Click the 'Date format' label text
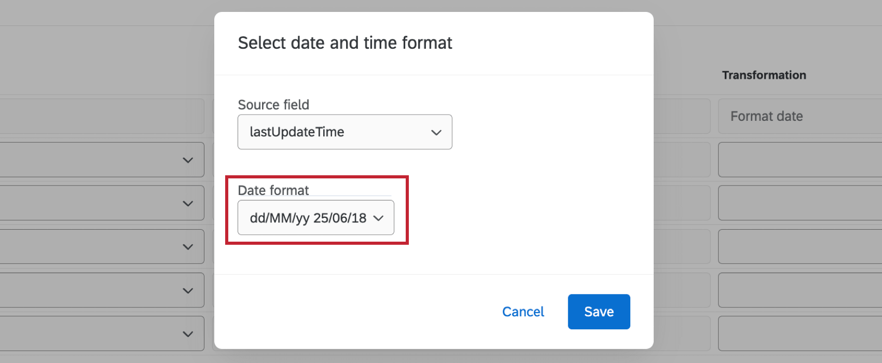 (273, 190)
